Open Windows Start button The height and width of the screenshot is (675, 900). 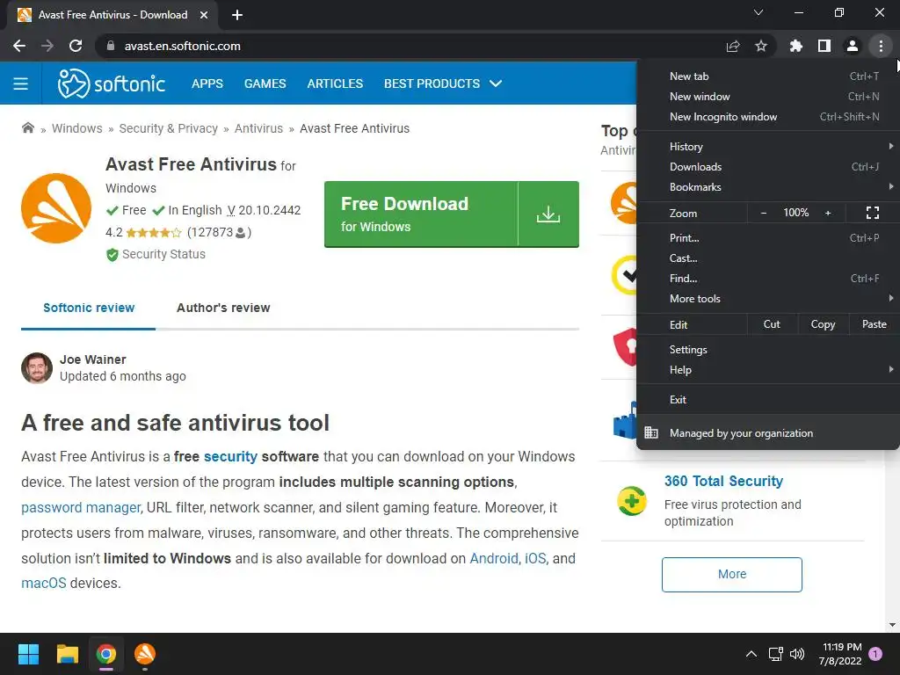click(x=28, y=654)
